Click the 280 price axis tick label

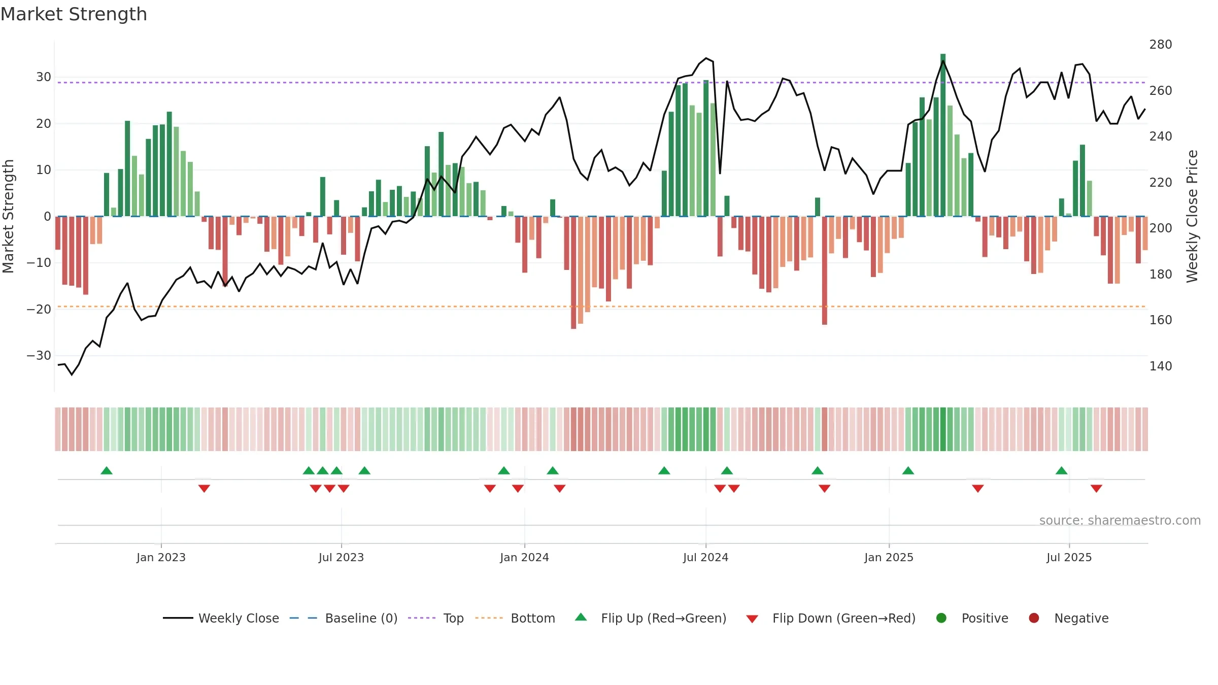click(1161, 45)
